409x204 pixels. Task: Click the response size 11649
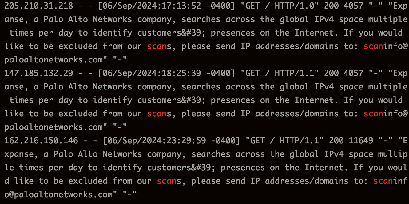click(361, 141)
